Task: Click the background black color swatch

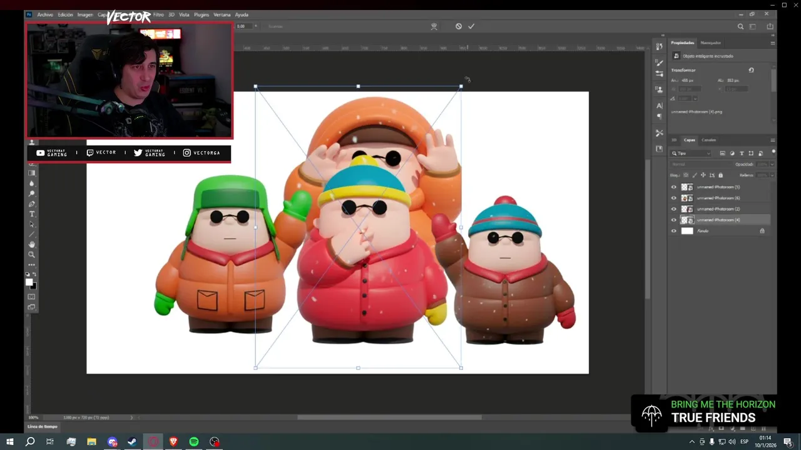Action: coord(34,286)
